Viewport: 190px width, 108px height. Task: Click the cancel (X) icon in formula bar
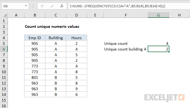click(x=42, y=6)
